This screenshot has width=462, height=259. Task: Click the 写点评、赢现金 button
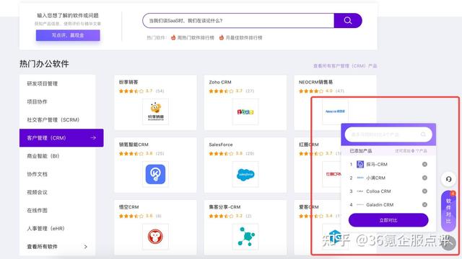pyautogui.click(x=68, y=35)
